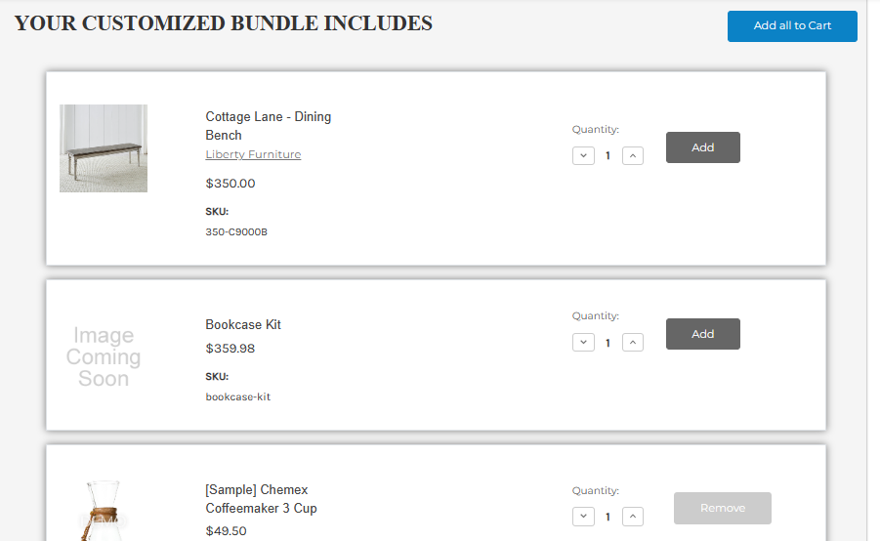View the Chemex coffeemaker product image

pos(104,510)
